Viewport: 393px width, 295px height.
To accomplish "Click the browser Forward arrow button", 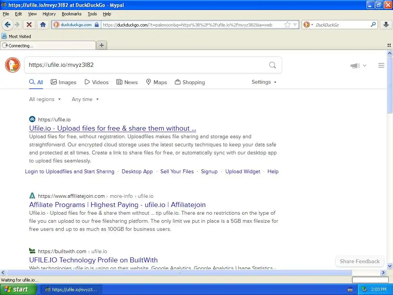I will click(x=17, y=25).
